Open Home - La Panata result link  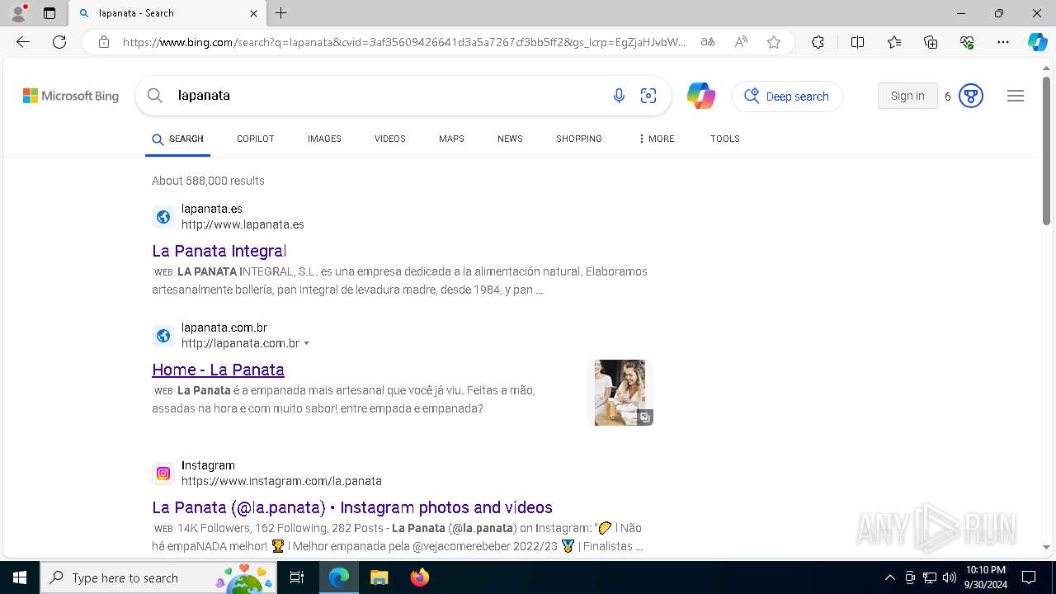pyautogui.click(x=218, y=370)
